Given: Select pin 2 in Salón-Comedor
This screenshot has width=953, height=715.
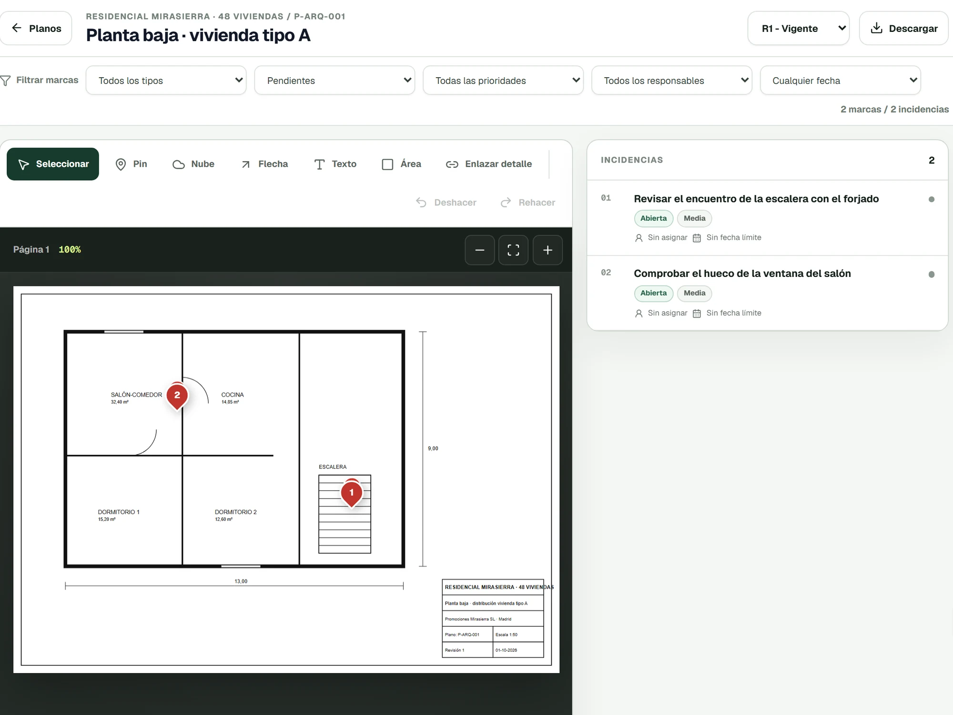Looking at the screenshot, I should click(x=177, y=396).
